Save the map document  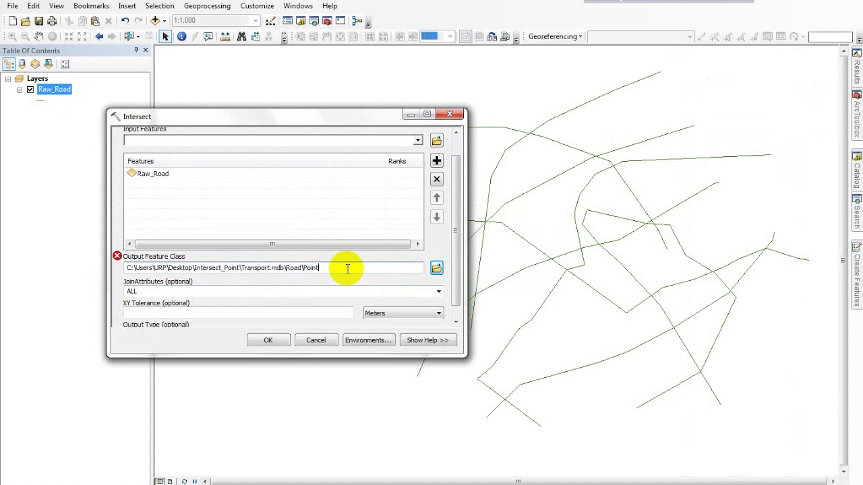[38, 21]
